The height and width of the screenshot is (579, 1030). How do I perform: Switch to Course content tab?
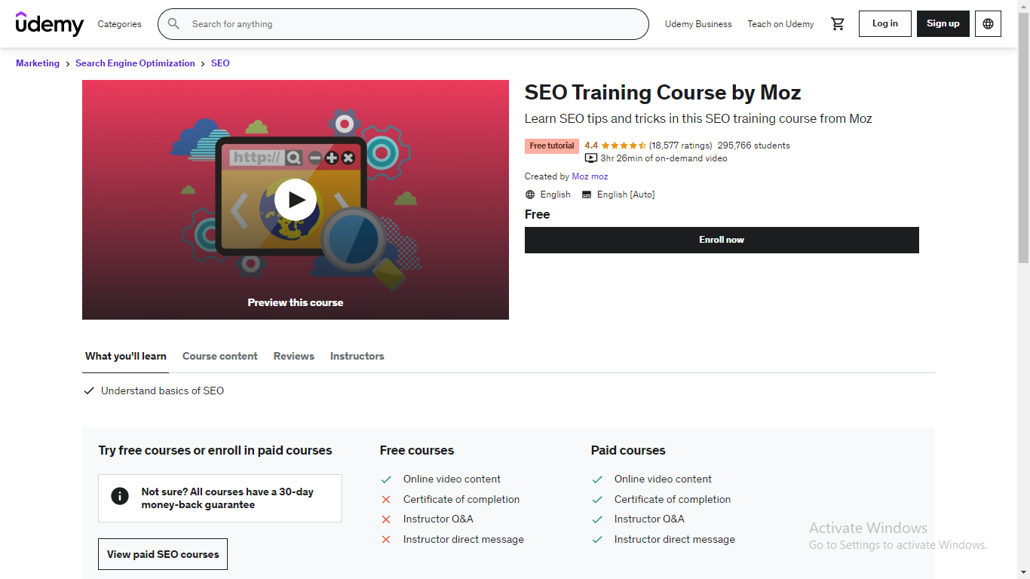pyautogui.click(x=220, y=356)
